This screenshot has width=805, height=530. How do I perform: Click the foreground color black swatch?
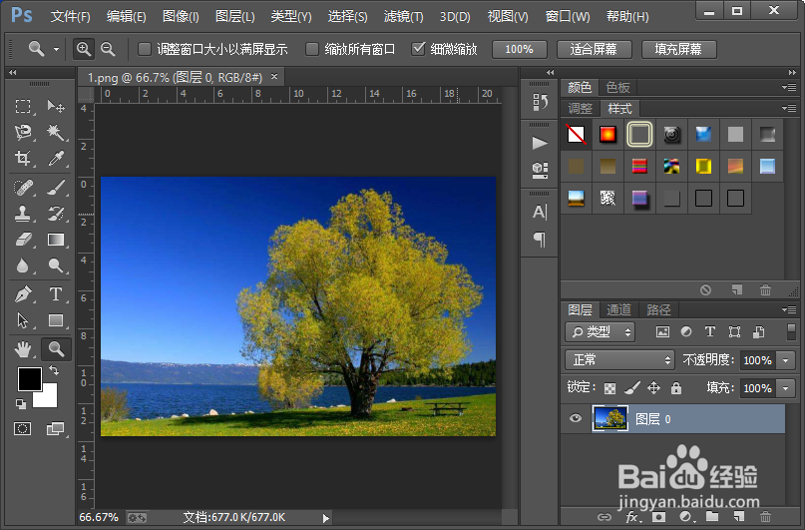point(29,378)
